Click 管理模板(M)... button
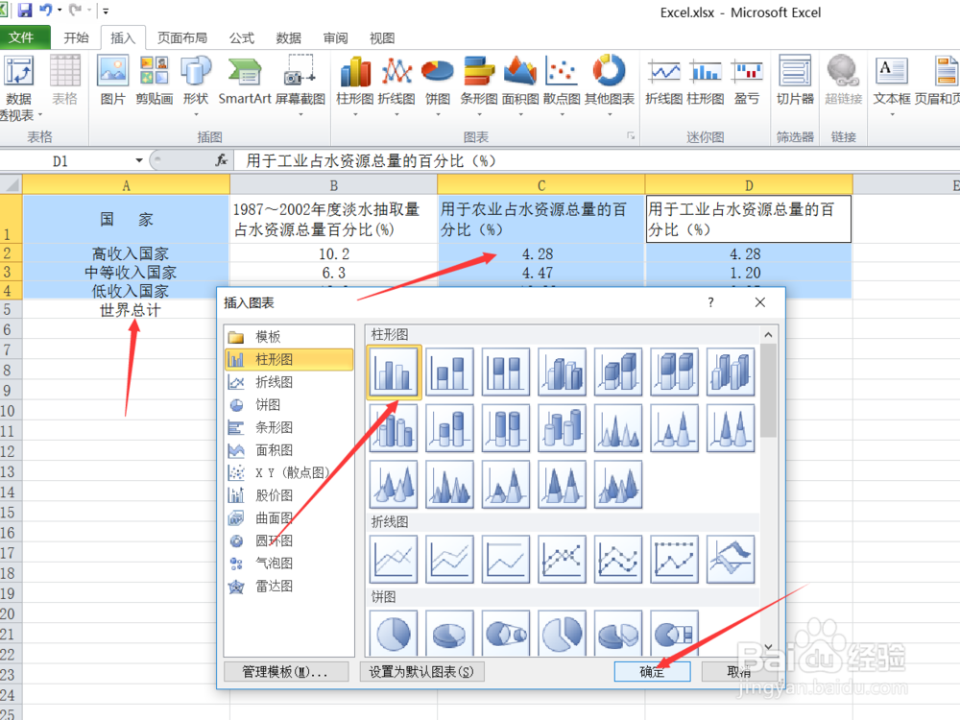The height and width of the screenshot is (720, 960). click(x=286, y=672)
